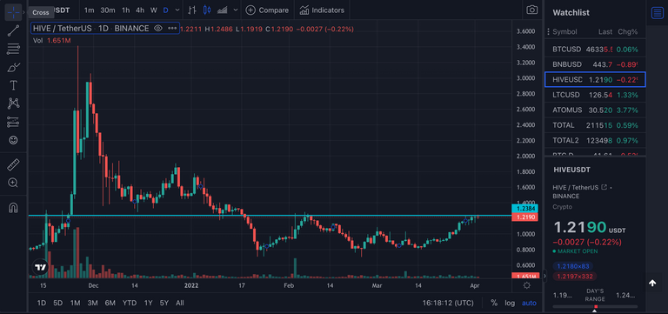The image size is (668, 314).
Task: Set date range to 6M
Action: pos(110,303)
